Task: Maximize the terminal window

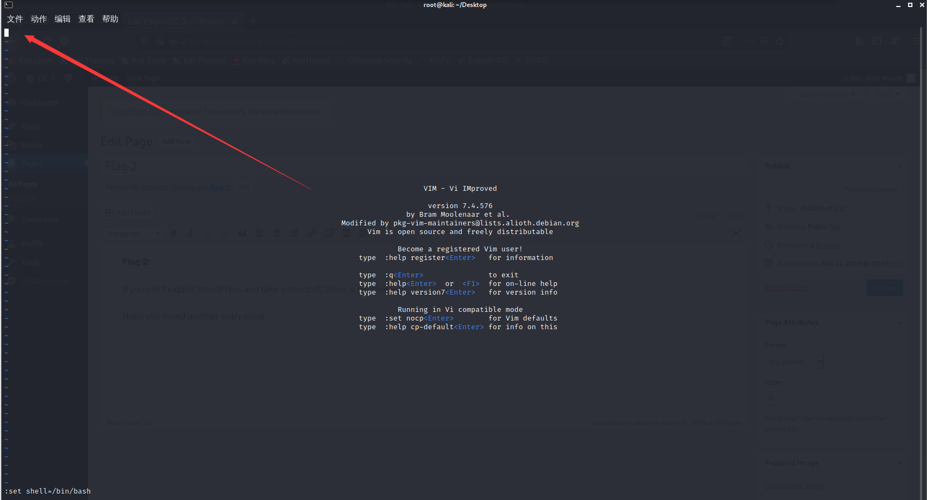Action: click(x=910, y=5)
